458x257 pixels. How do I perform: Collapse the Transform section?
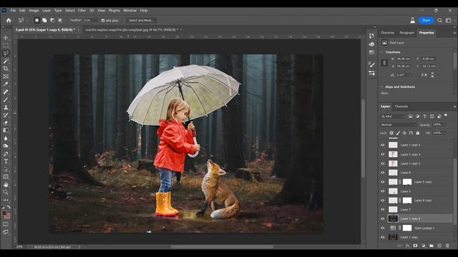[381, 52]
